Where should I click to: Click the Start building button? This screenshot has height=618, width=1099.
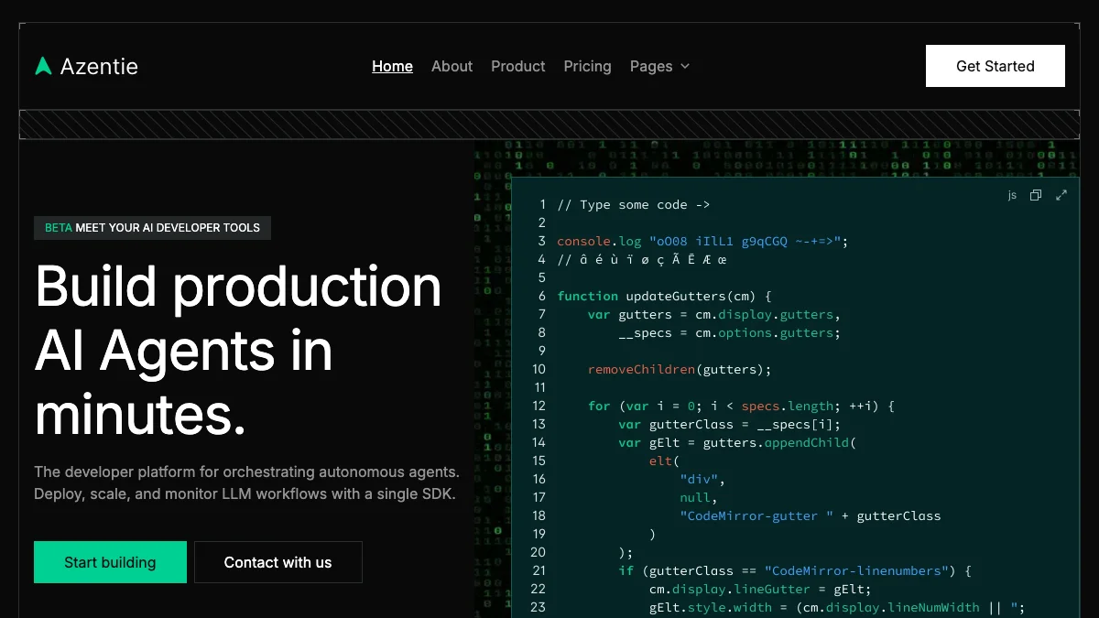110,562
